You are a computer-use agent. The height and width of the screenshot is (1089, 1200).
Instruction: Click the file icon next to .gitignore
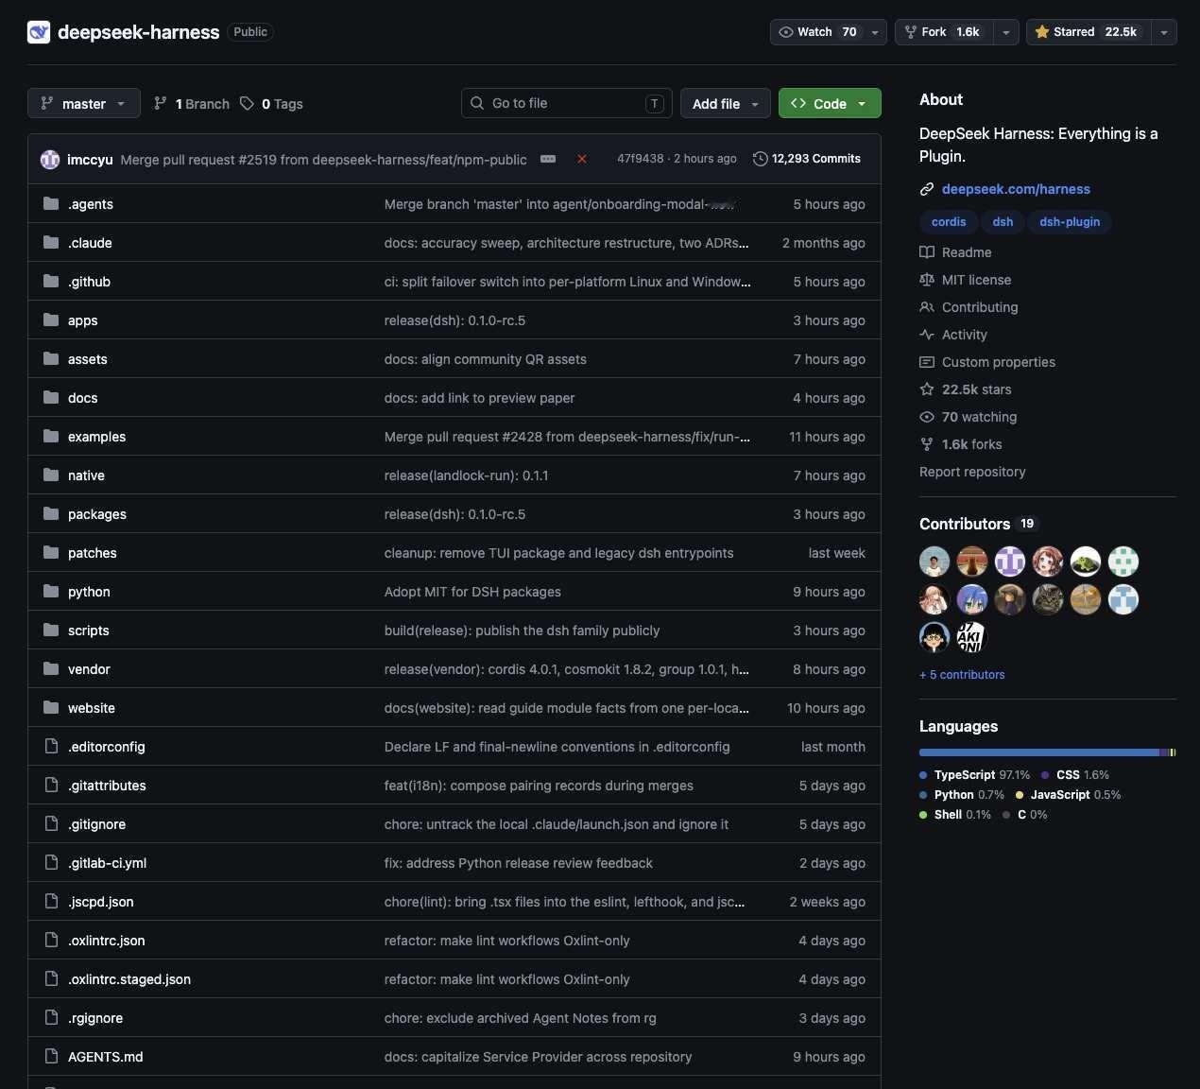click(x=51, y=823)
